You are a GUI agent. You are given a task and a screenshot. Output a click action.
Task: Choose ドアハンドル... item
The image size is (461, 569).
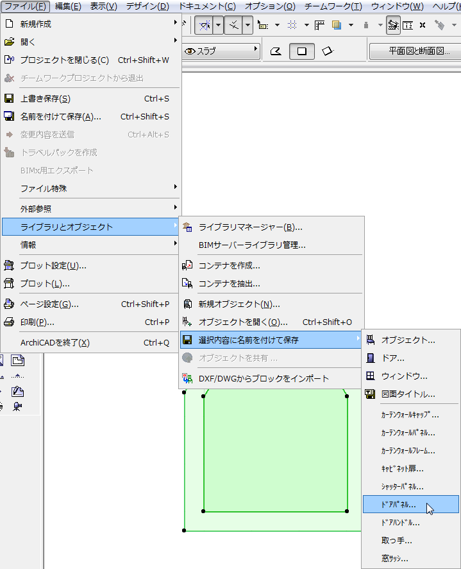tap(411, 523)
